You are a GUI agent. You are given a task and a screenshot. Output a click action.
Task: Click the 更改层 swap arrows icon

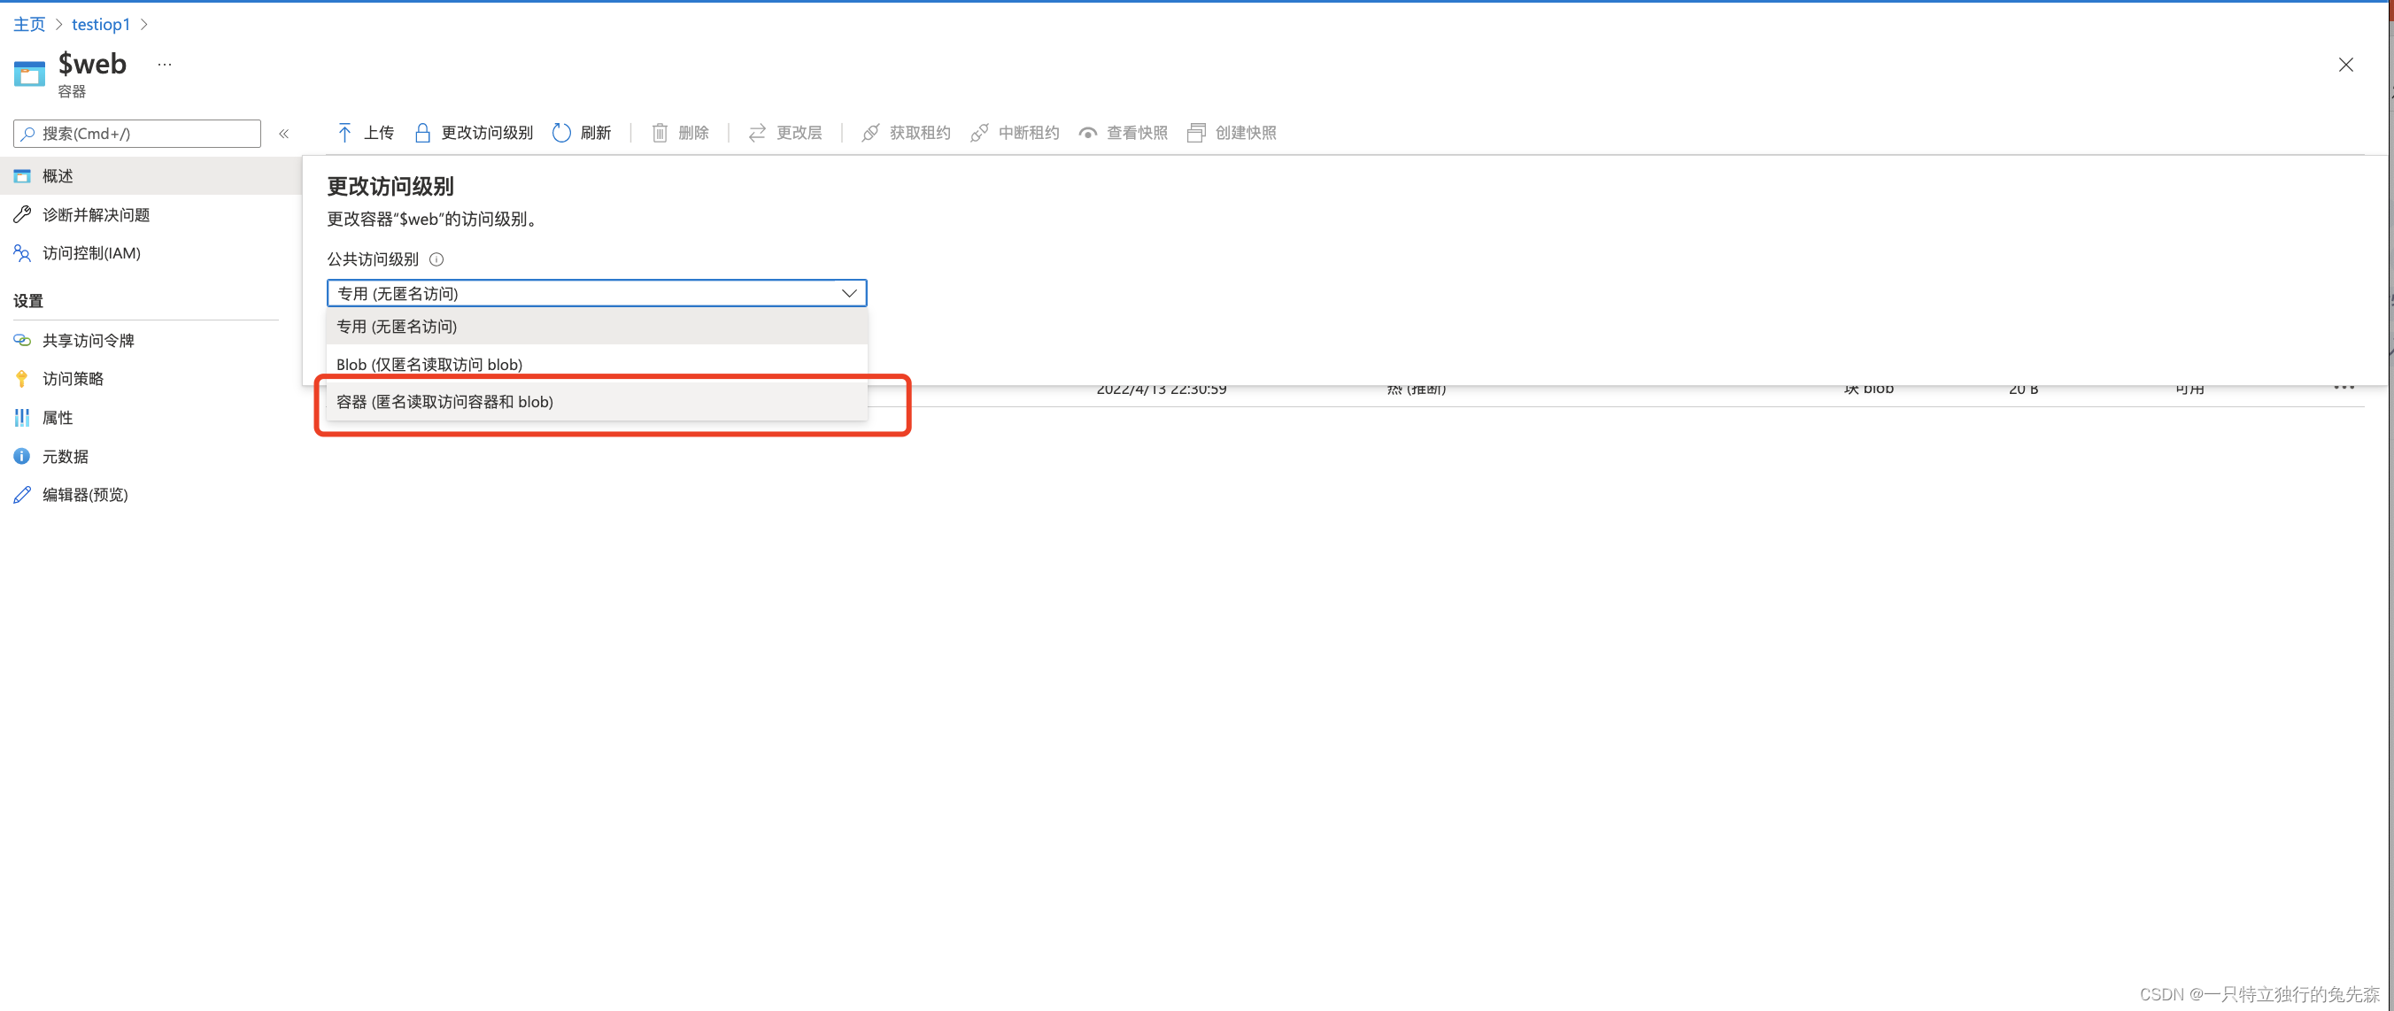pos(757,133)
